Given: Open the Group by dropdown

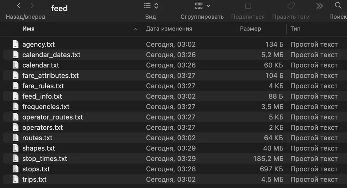Looking at the screenshot, I should pyautogui.click(x=202, y=6).
